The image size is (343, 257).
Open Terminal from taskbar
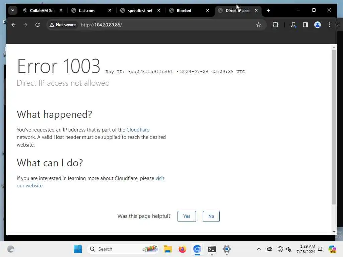click(x=212, y=249)
